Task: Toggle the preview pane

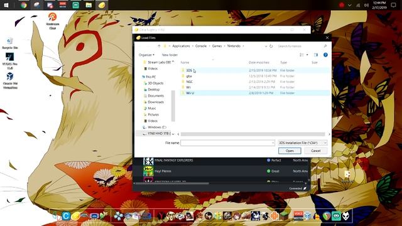Action: (x=315, y=55)
